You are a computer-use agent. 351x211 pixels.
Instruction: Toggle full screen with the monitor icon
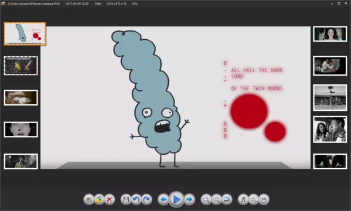[x=264, y=199]
